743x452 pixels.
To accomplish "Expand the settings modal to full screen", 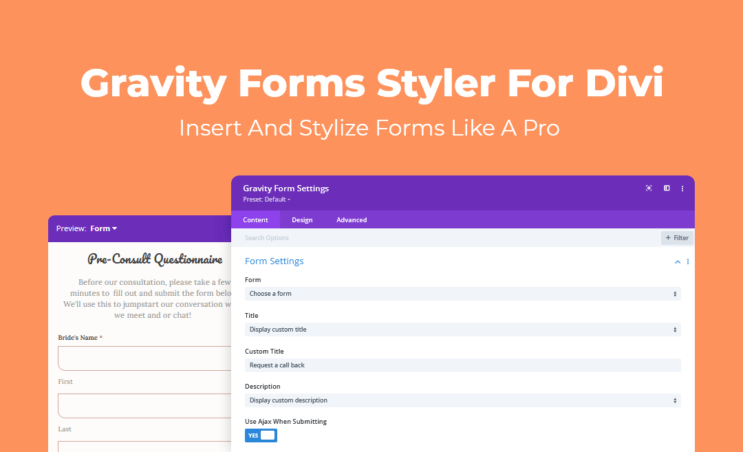I will point(666,188).
